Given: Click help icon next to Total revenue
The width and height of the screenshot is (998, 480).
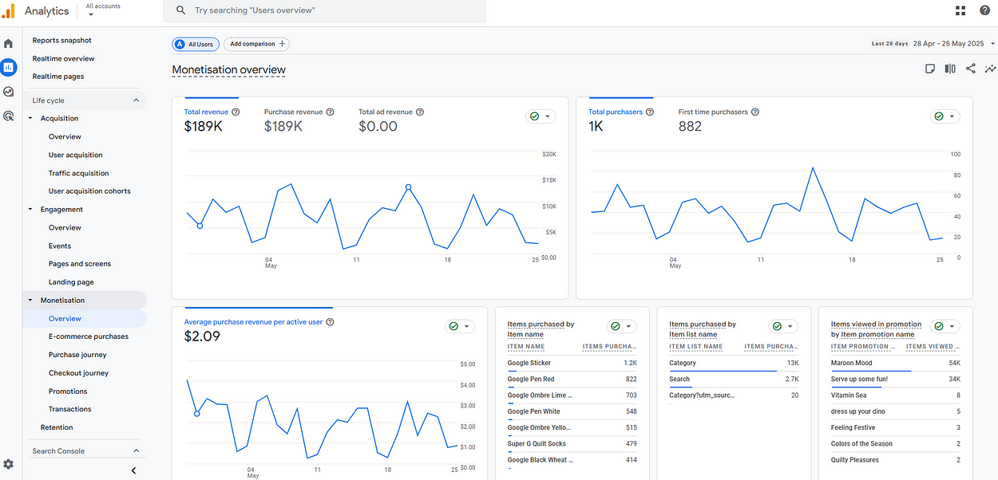Looking at the screenshot, I should coord(236,112).
